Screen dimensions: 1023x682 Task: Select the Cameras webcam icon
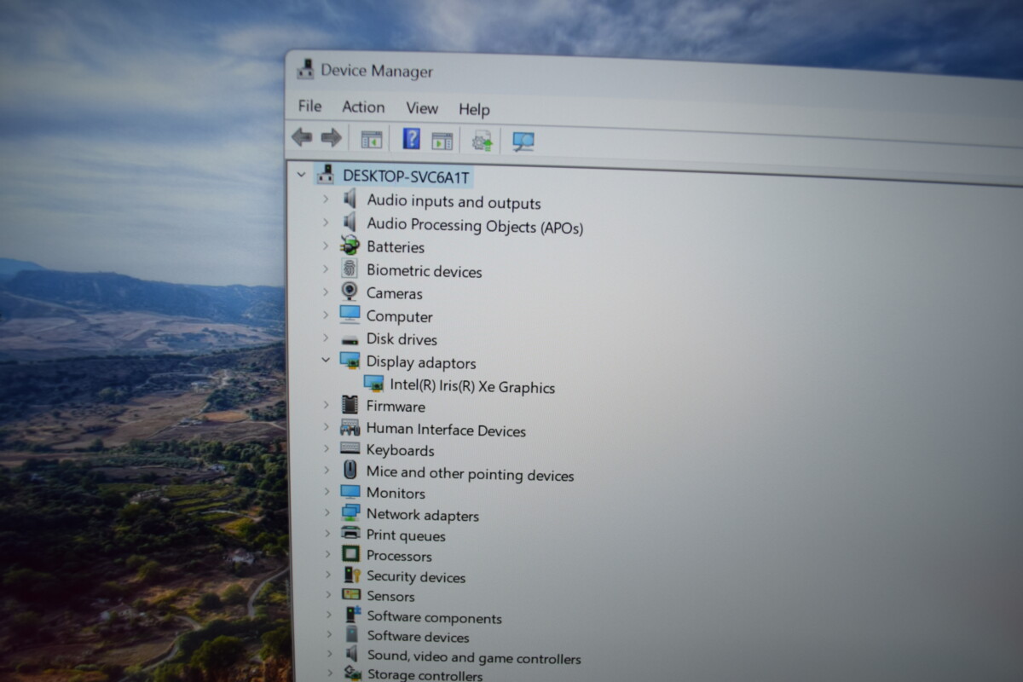click(350, 292)
